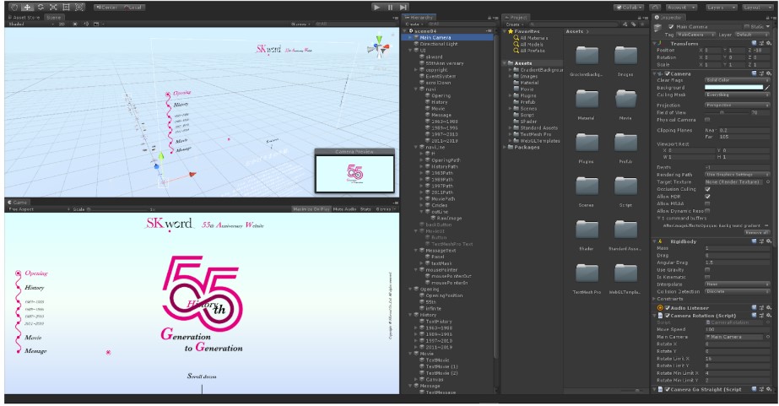Screen dimensions: 779x406
Task: Open Shaded draw mode dropdown
Action: coord(31,24)
